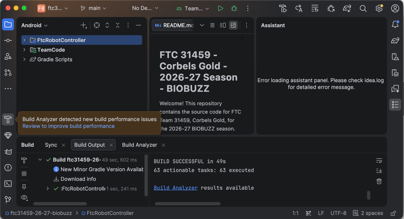
Task: Expand the TeamCode module node
Action: (25, 50)
